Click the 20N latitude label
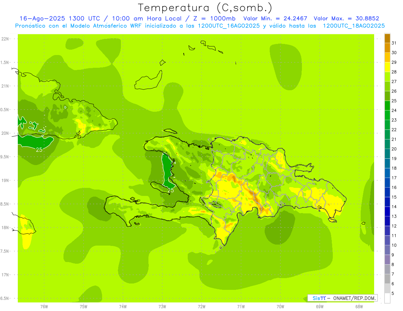The image size is (403, 311). coord(5,133)
